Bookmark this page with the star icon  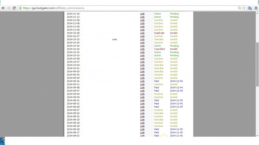pos(244,8)
